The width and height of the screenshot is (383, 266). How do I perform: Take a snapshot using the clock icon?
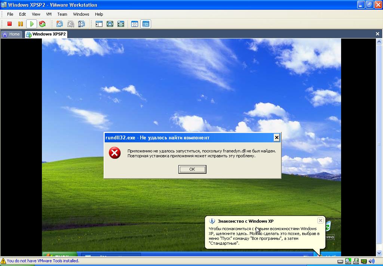[x=59, y=24]
